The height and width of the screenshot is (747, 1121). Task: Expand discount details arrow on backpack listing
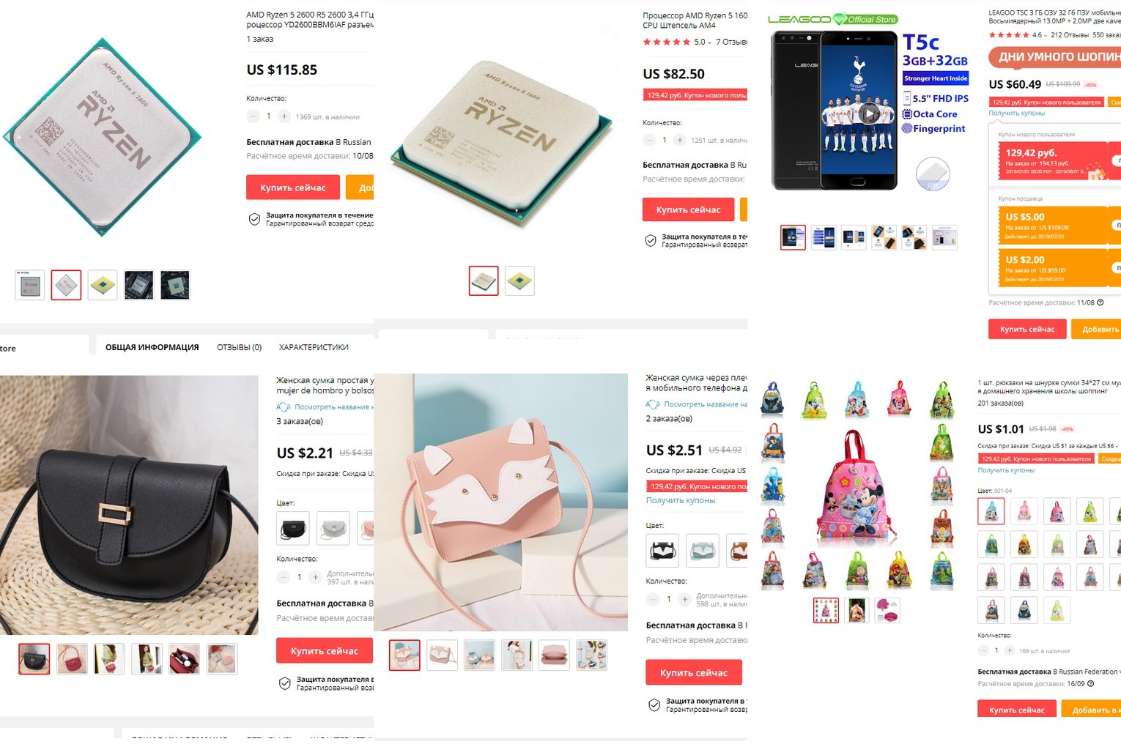coord(1117,446)
